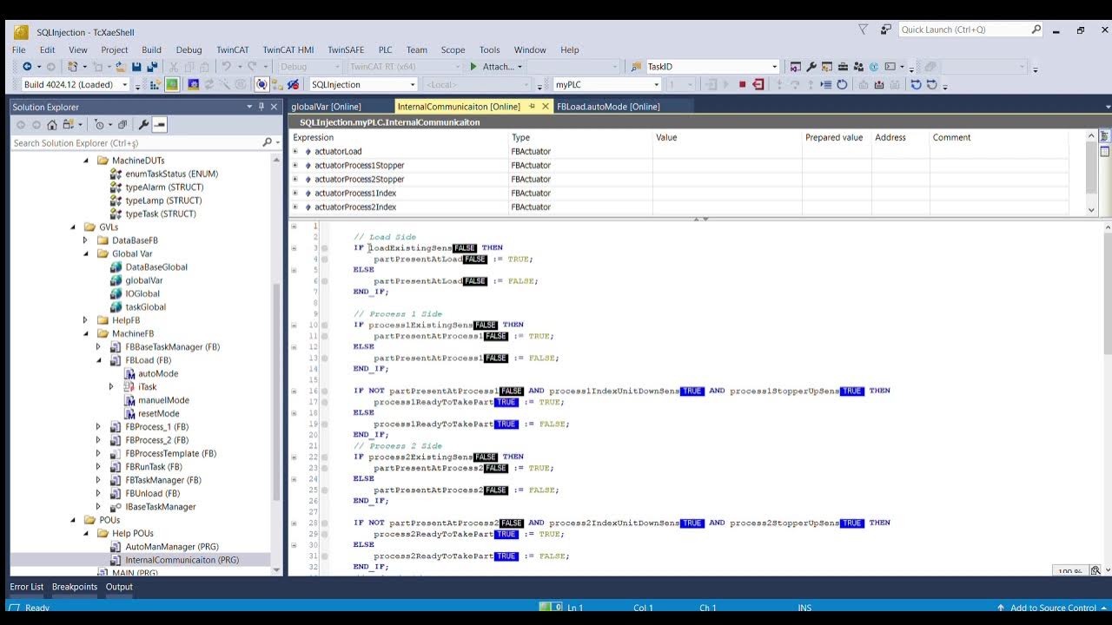Click the Activate Configuration icon

(155, 84)
